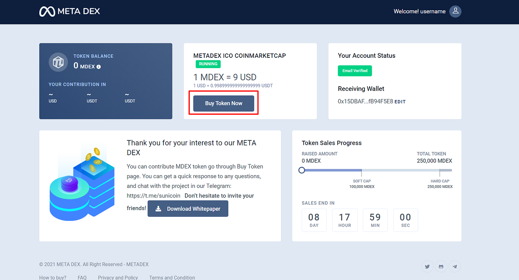
Task: Click the download icon in Whitepaper button
Action: click(158, 209)
